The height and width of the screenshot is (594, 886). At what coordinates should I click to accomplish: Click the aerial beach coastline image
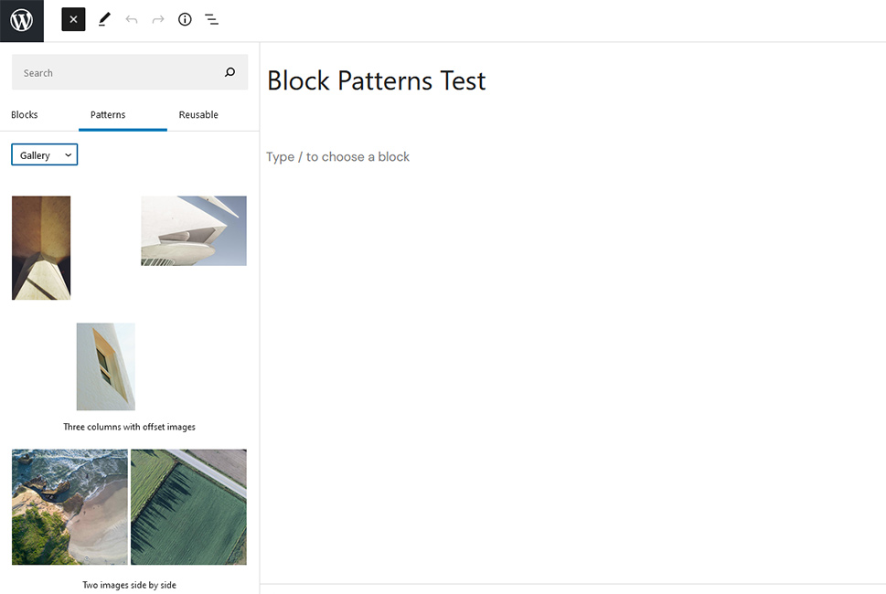(70, 507)
